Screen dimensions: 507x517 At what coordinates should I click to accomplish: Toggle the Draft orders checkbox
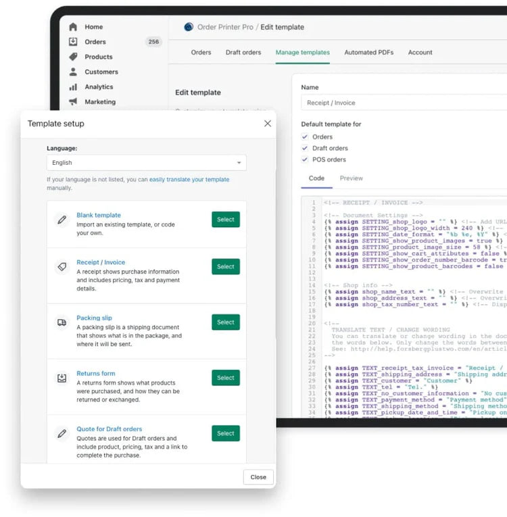(x=305, y=148)
